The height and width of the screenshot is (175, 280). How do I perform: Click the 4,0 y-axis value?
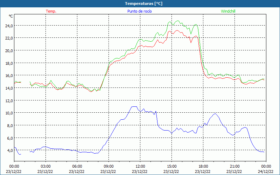[10, 150]
